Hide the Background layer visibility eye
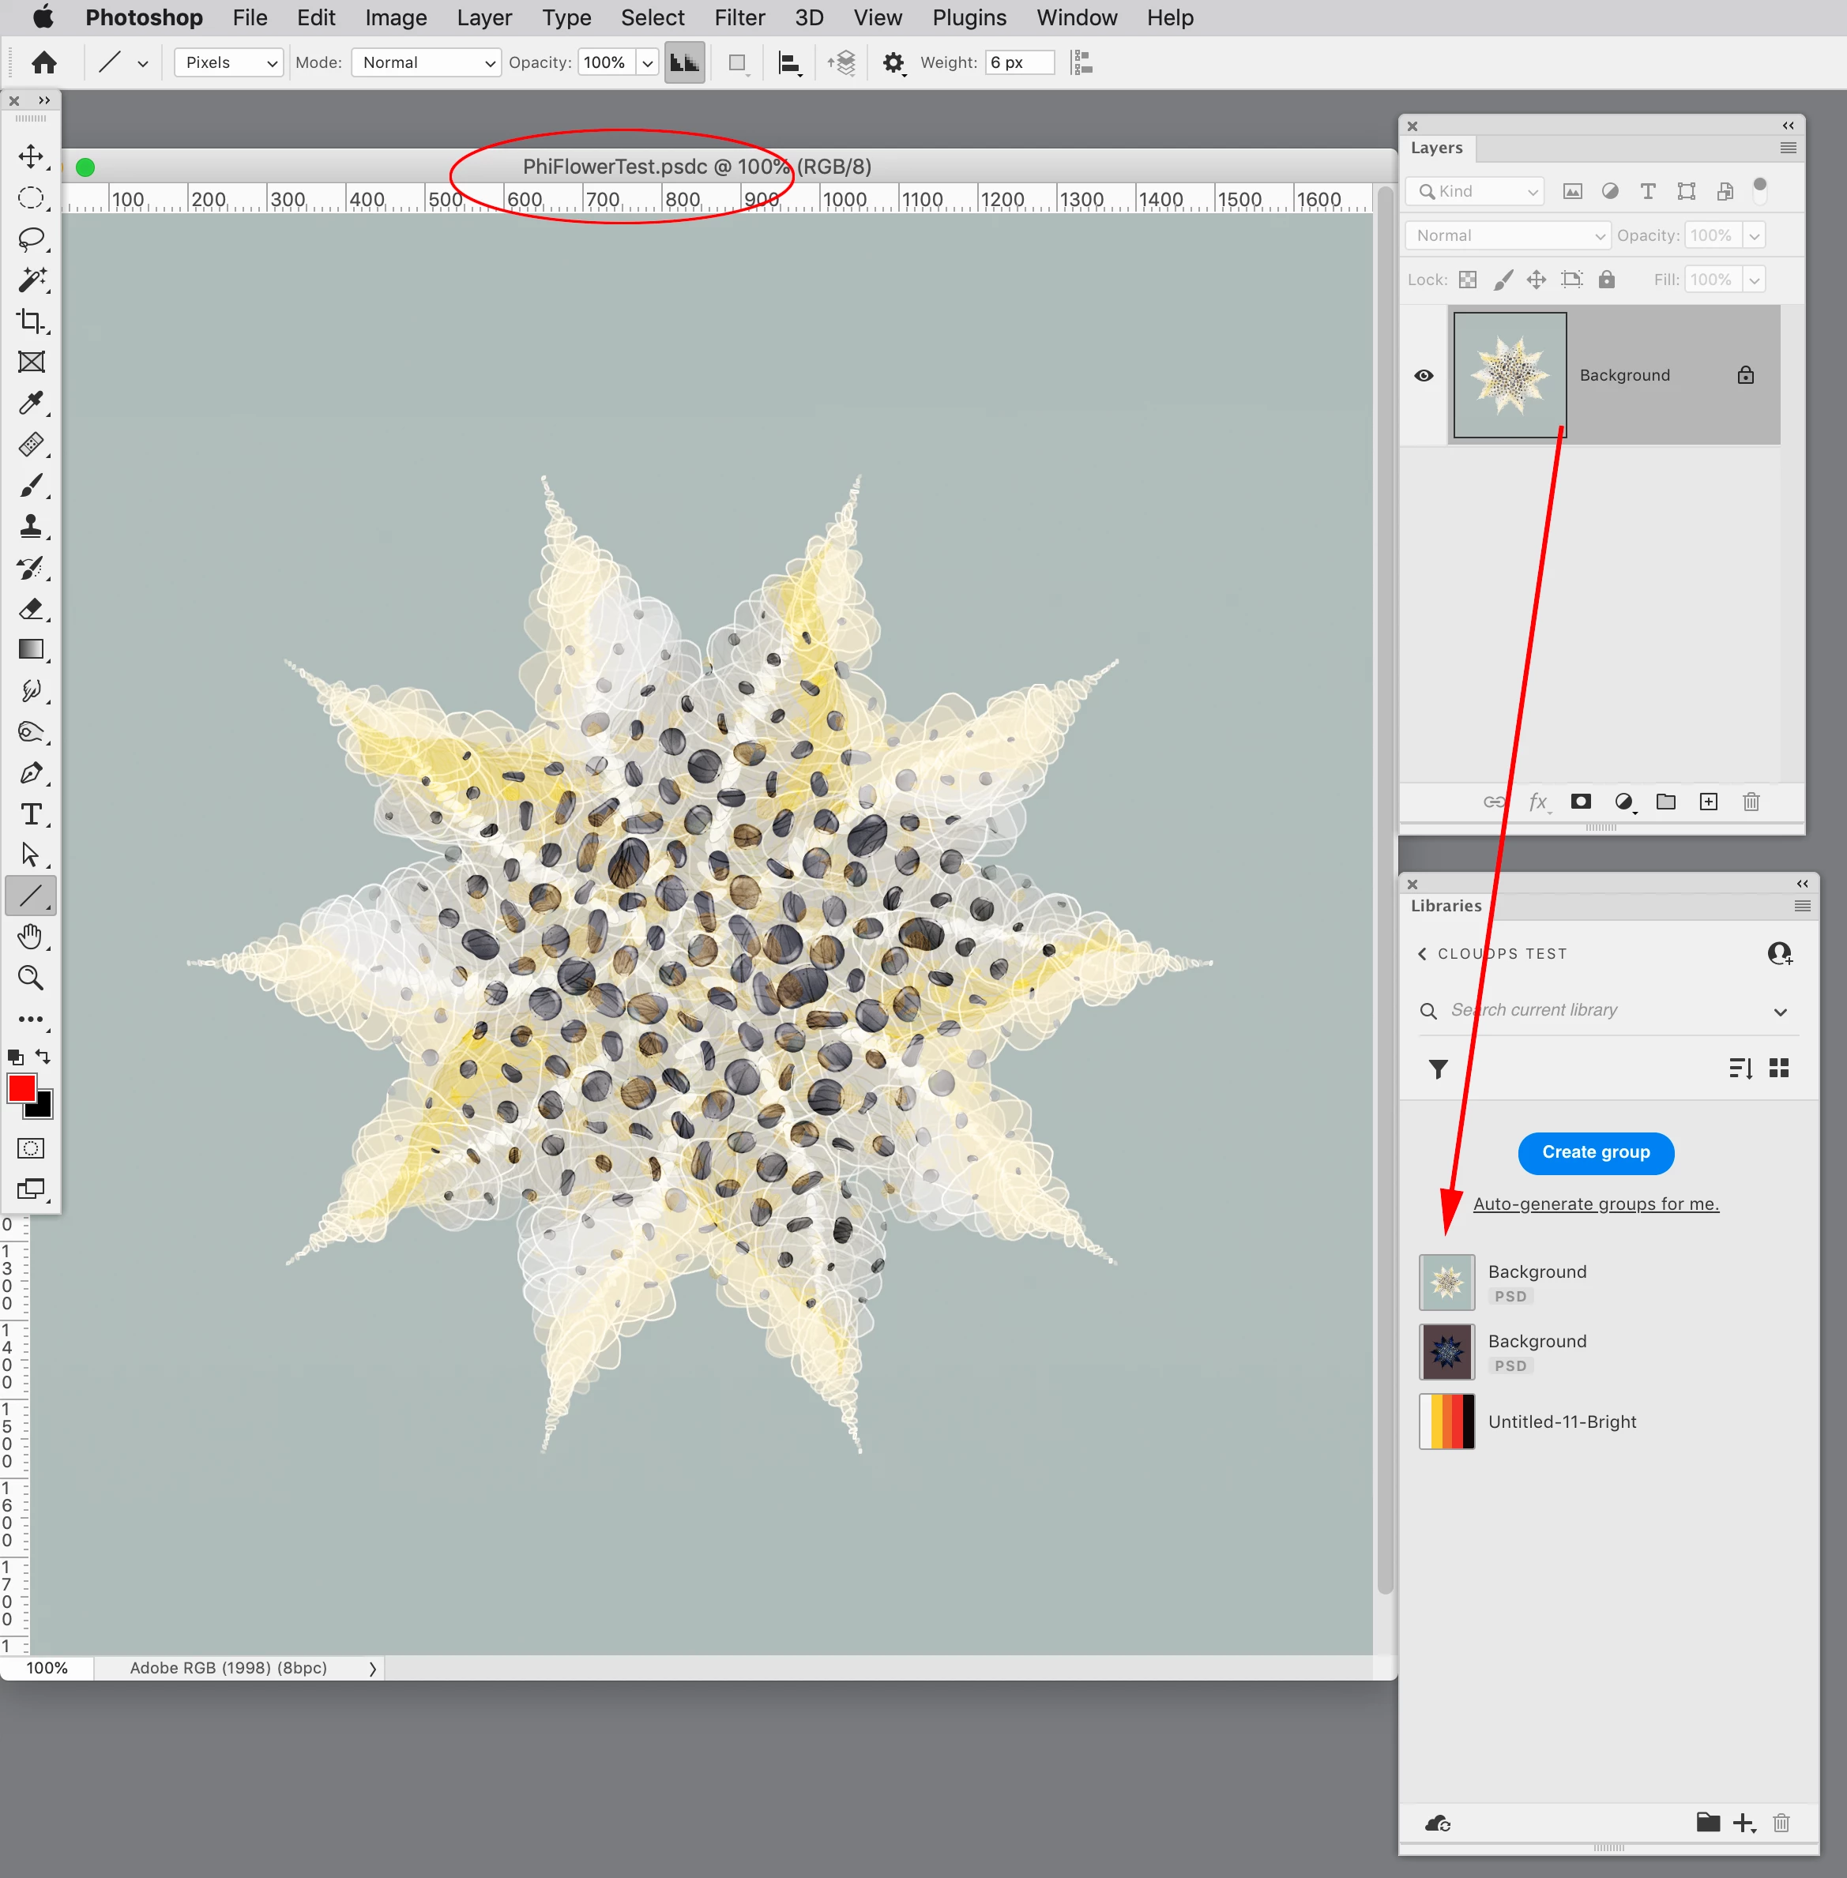Screen dimensions: 1847x1878 [1423, 375]
